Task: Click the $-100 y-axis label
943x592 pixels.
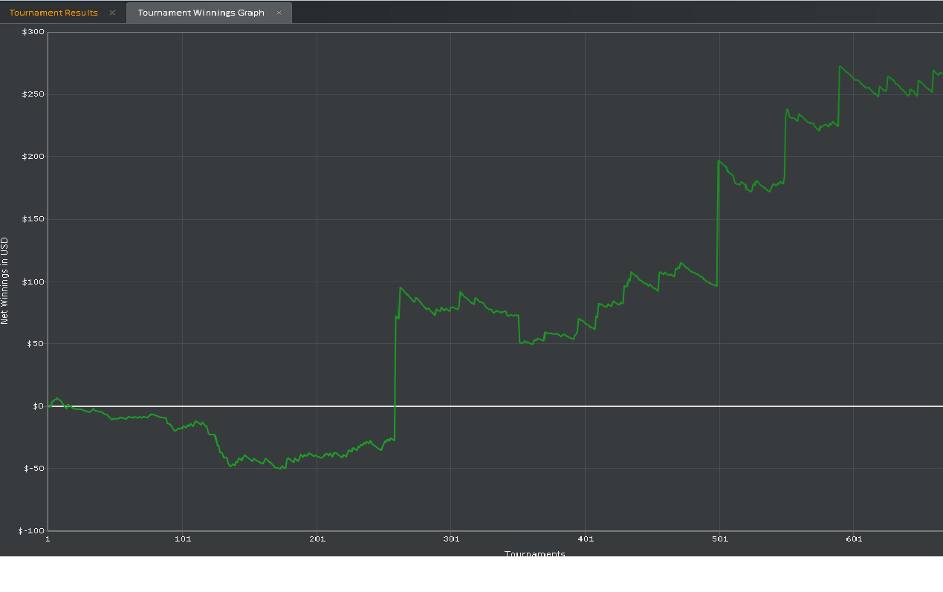Action: coord(32,531)
